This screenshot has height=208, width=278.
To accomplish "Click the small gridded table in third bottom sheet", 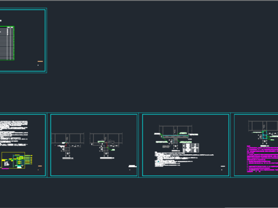I will [x=191, y=148].
